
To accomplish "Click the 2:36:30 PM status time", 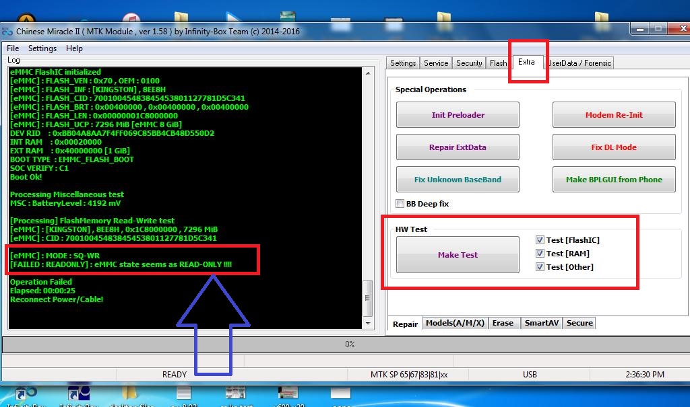I will tap(645, 375).
